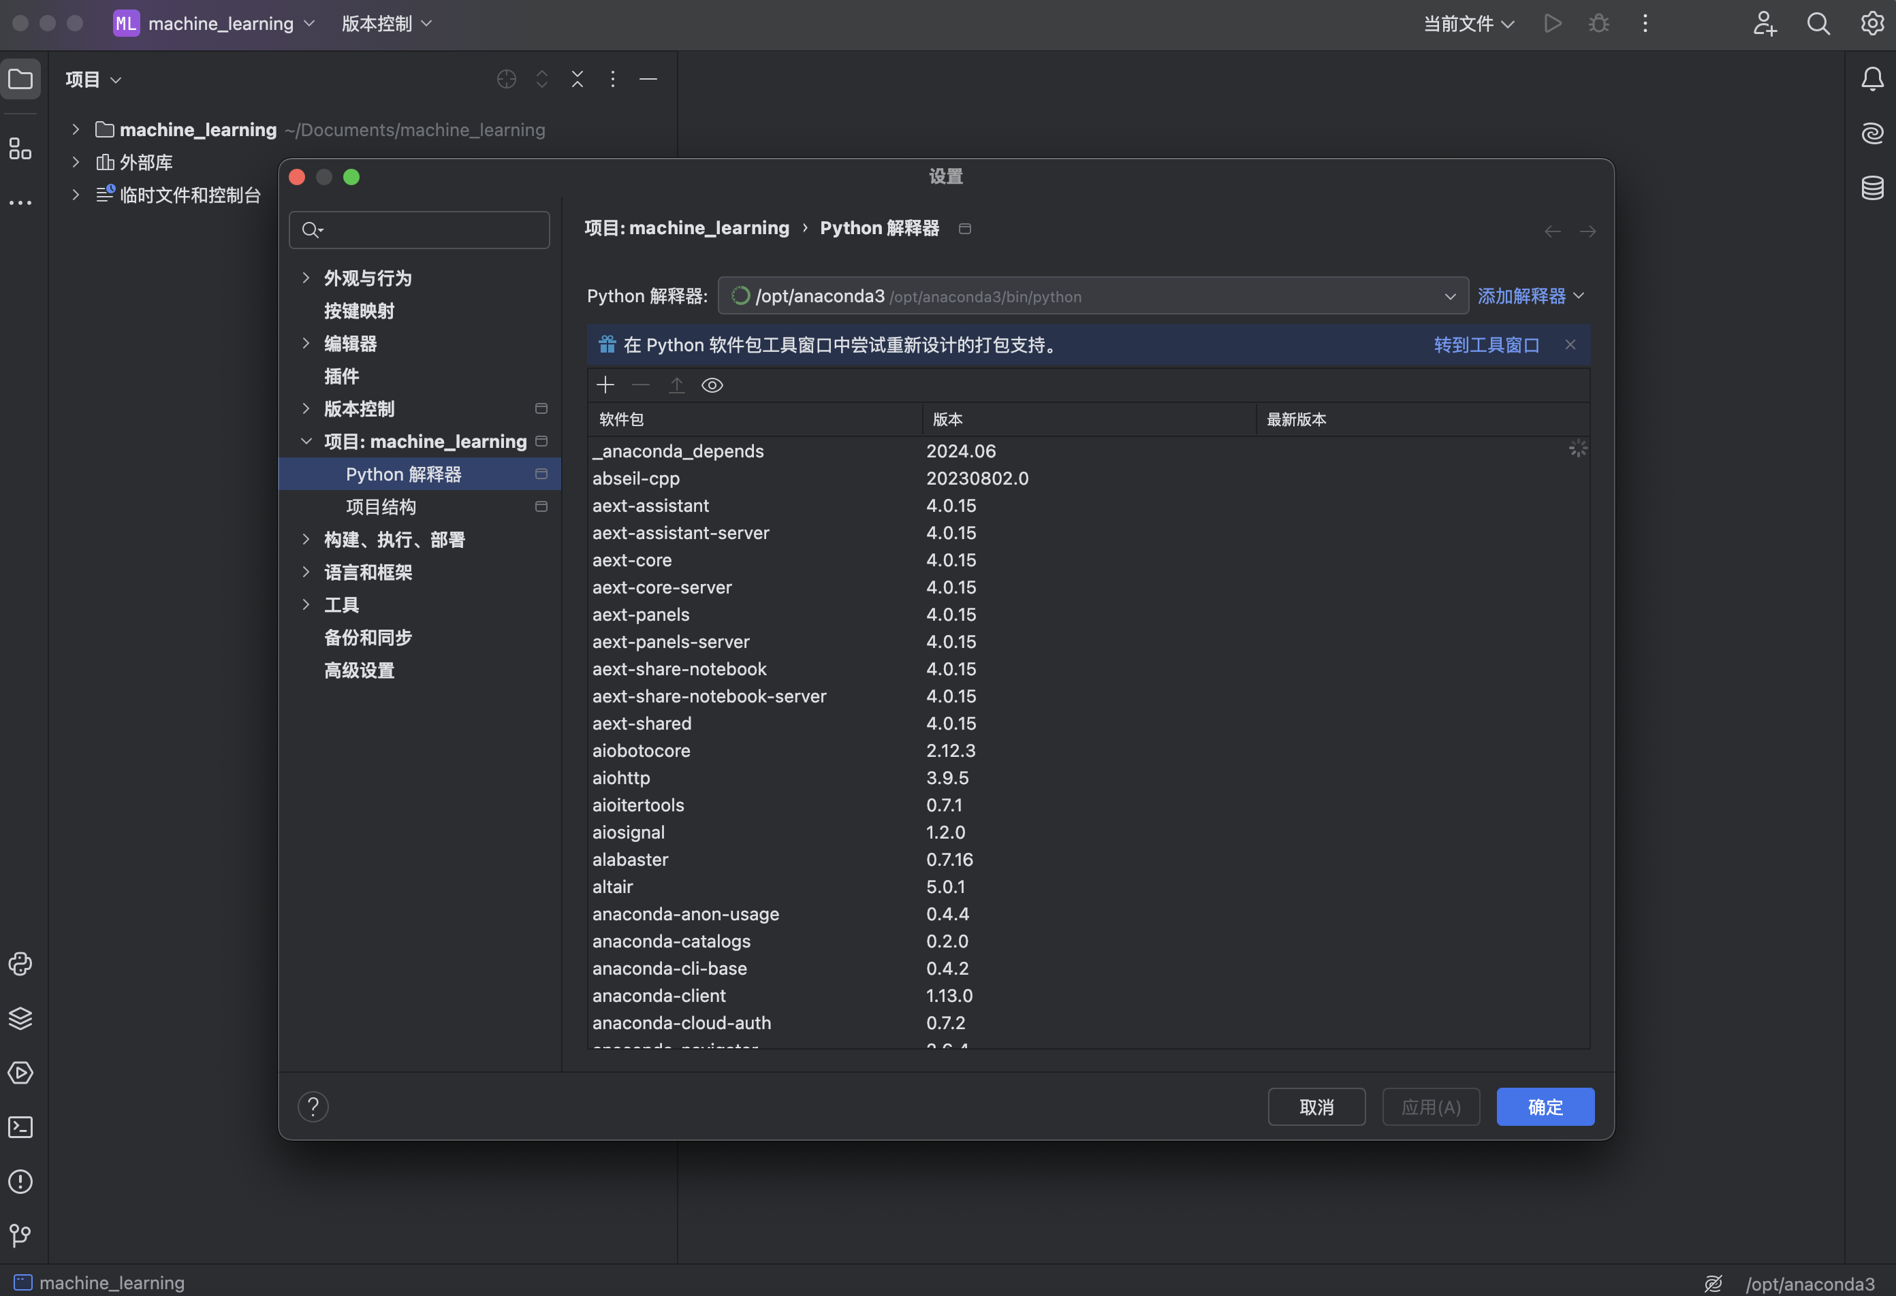Open the 添加解释器 dropdown
The height and width of the screenshot is (1296, 1896).
point(1532,295)
